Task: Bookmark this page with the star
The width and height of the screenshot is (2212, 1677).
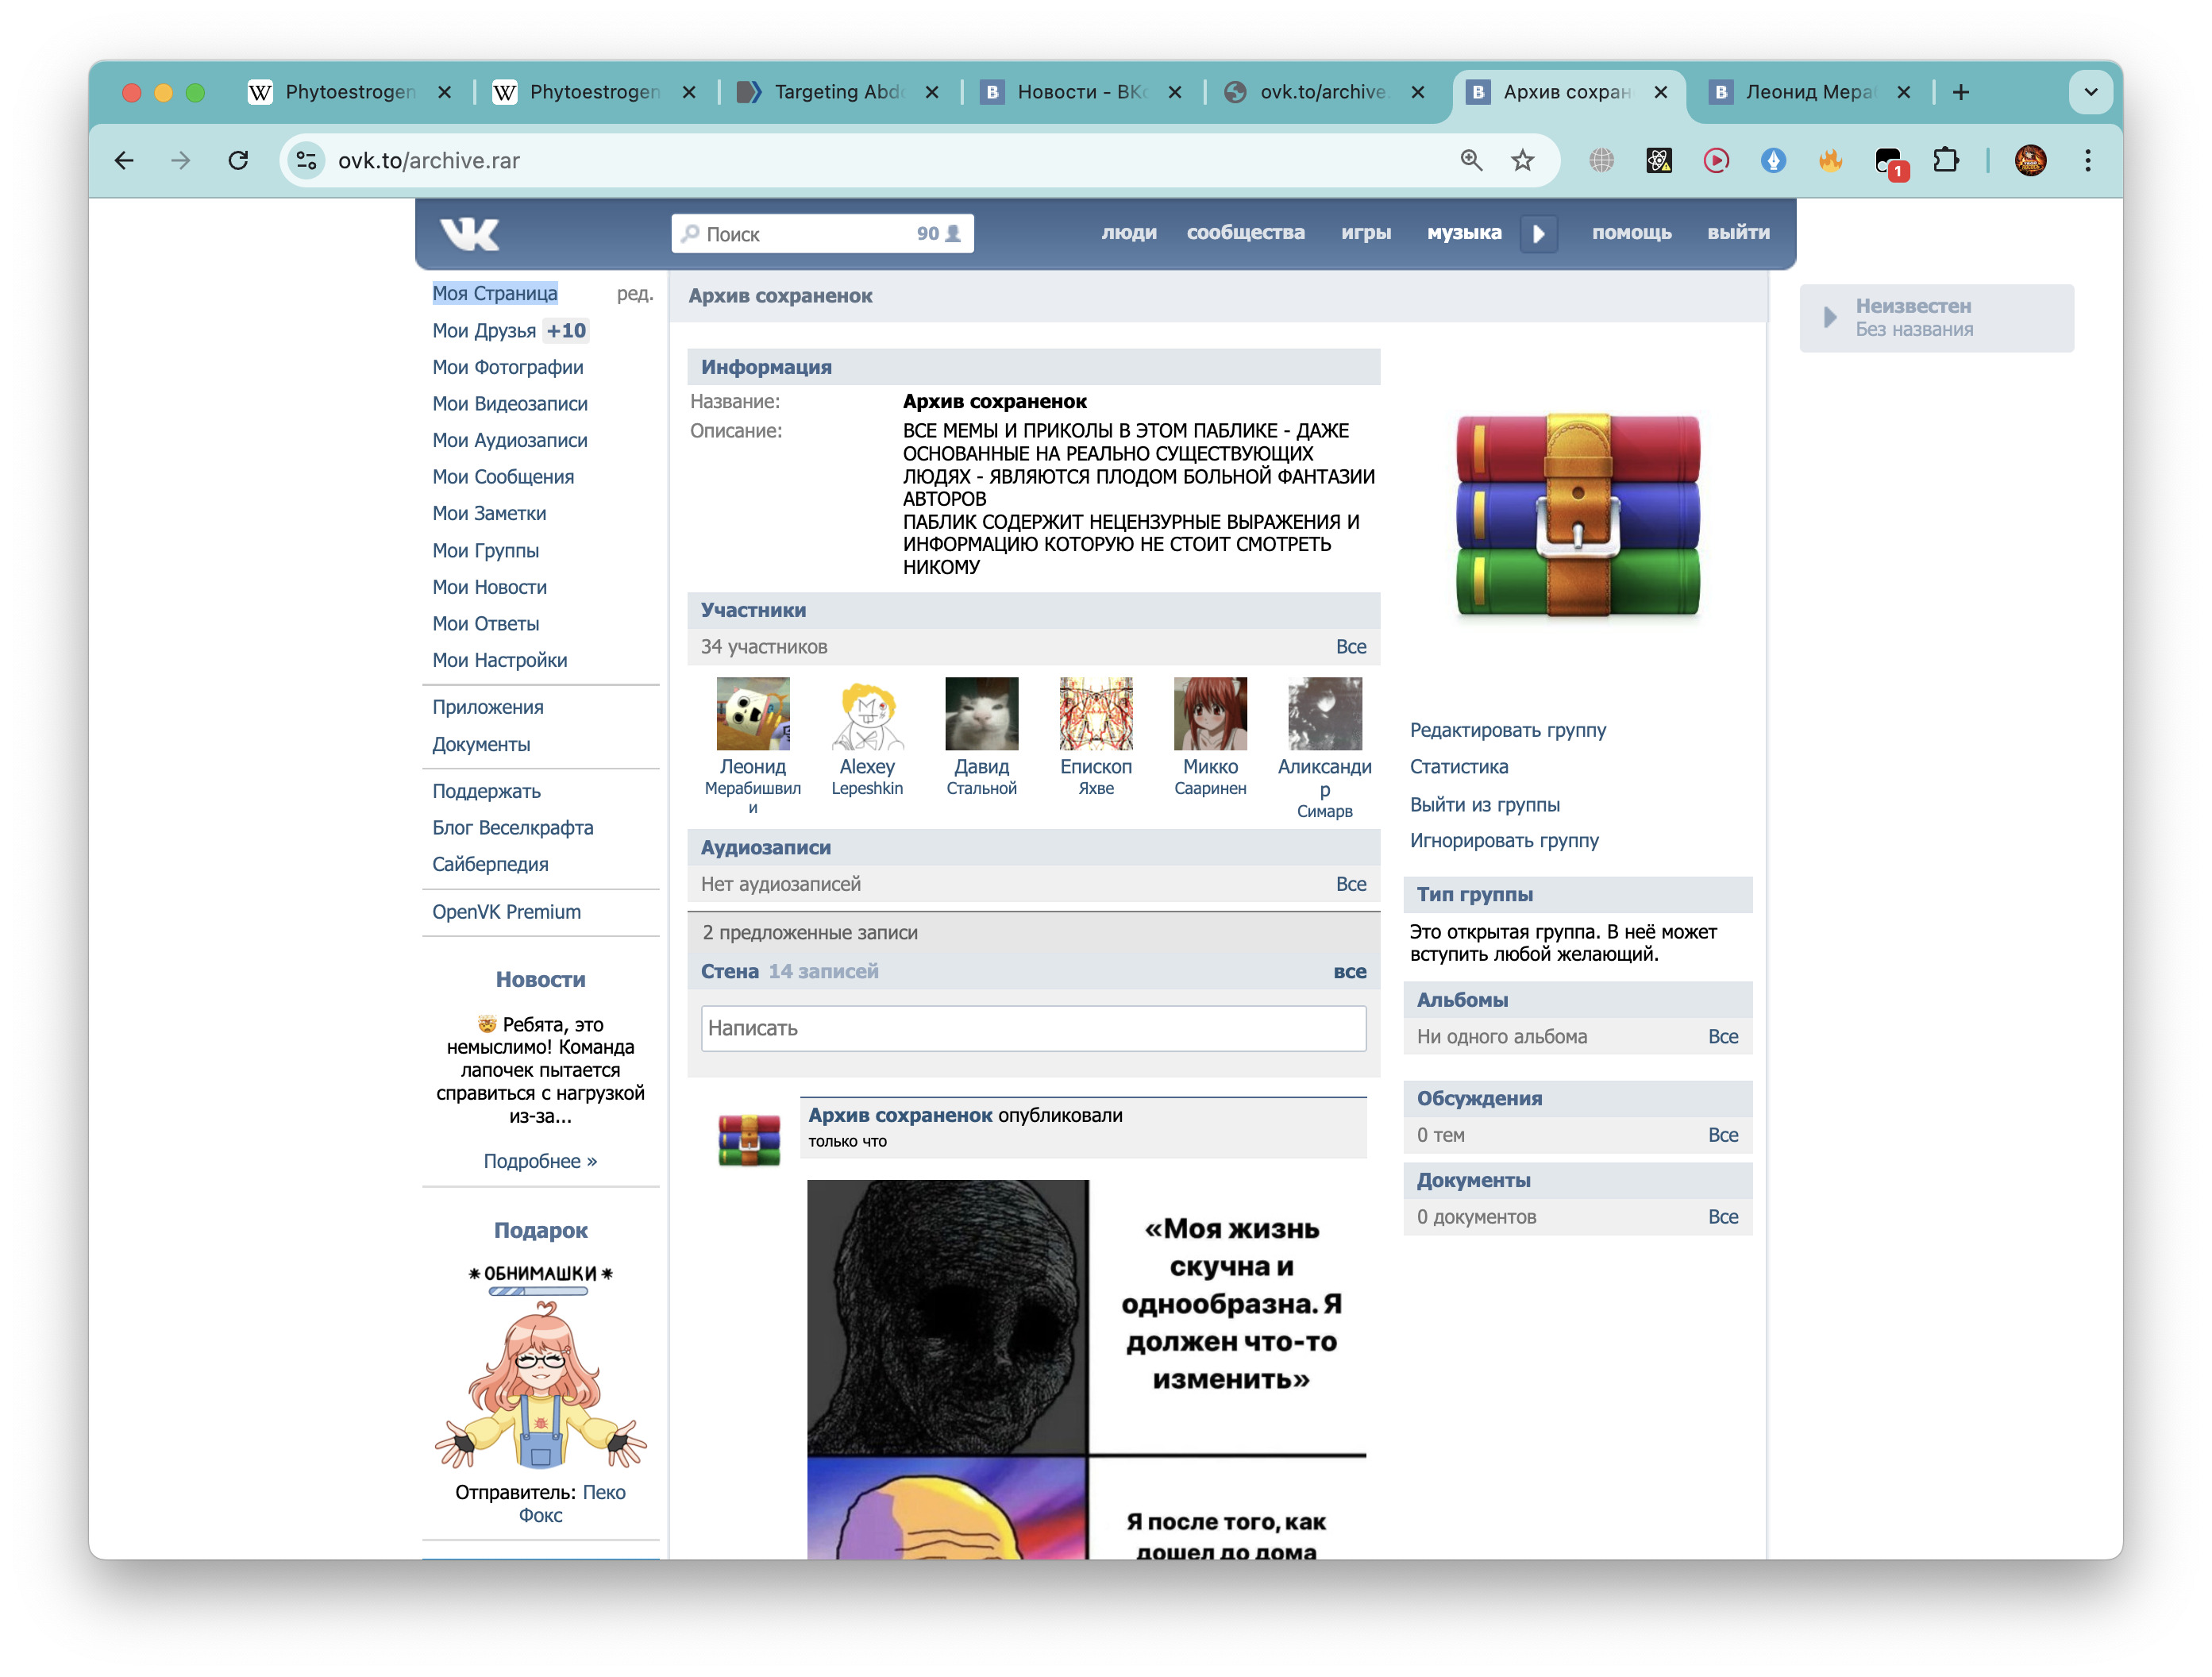Action: [1522, 160]
